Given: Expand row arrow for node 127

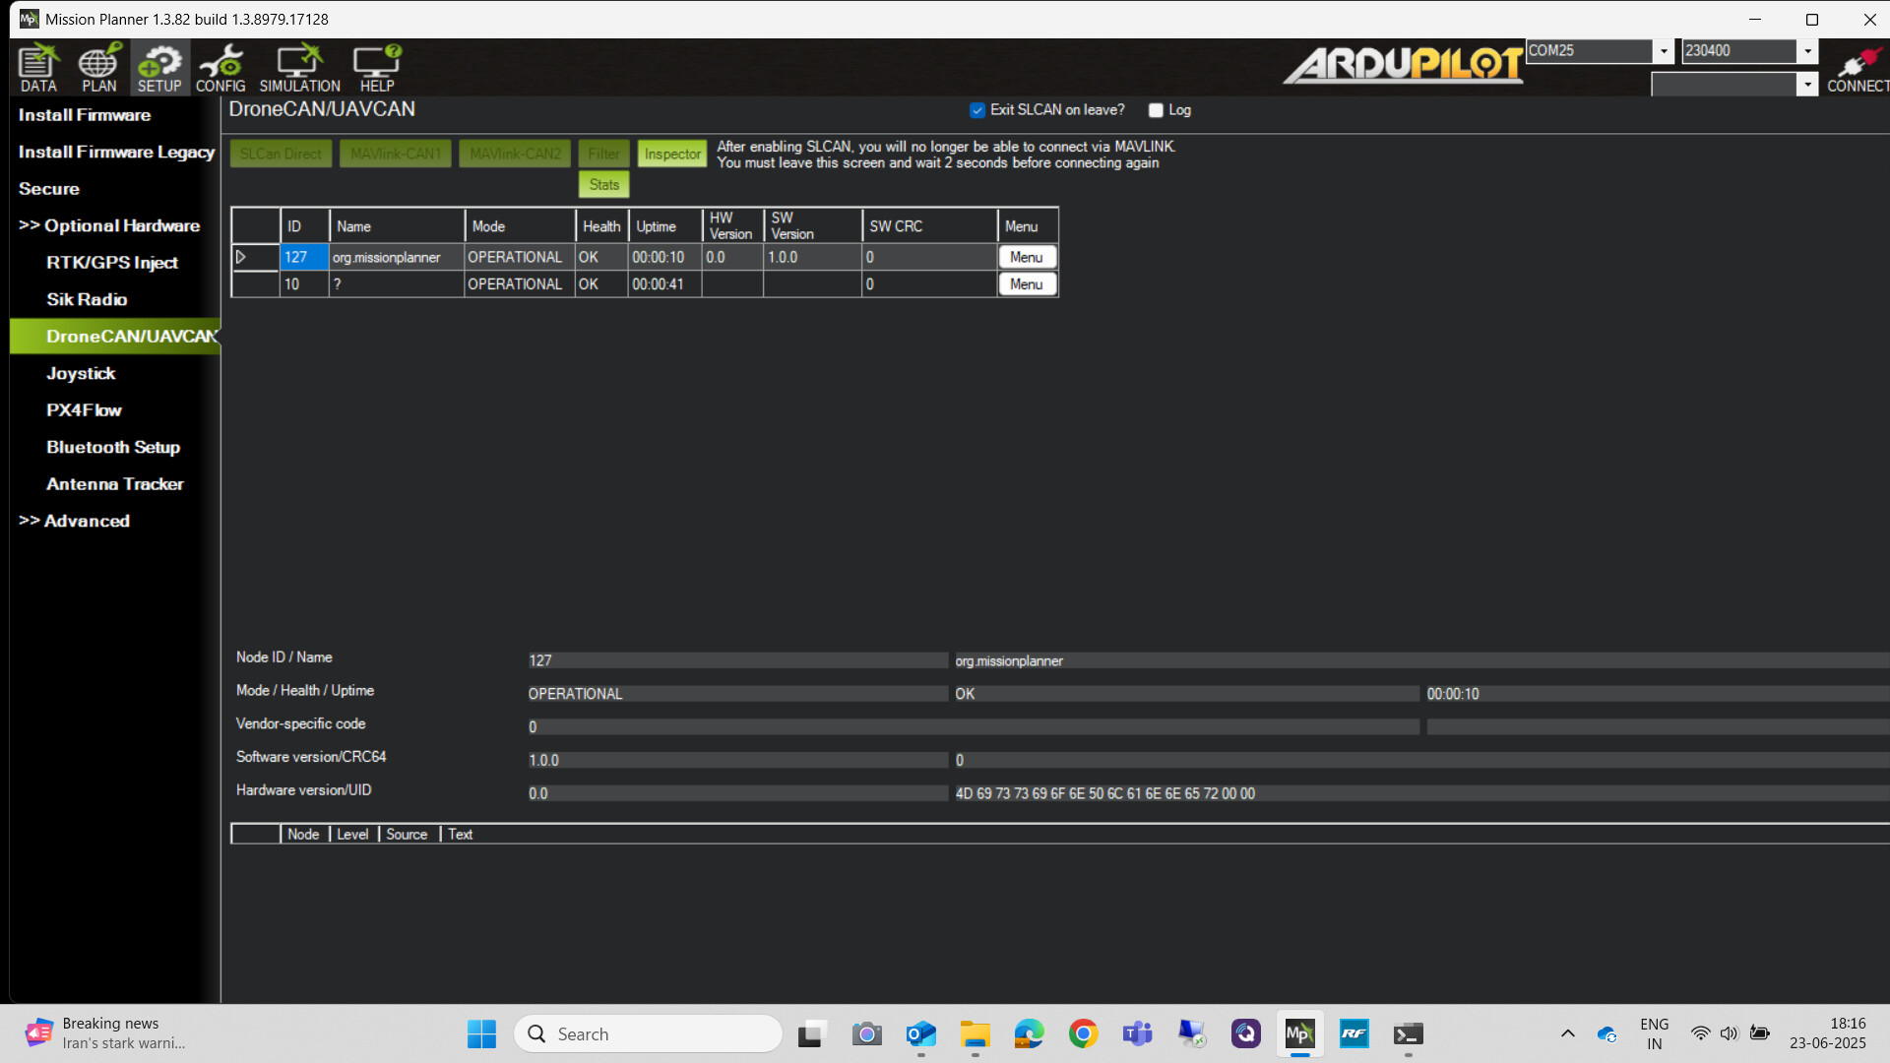Looking at the screenshot, I should (x=241, y=257).
